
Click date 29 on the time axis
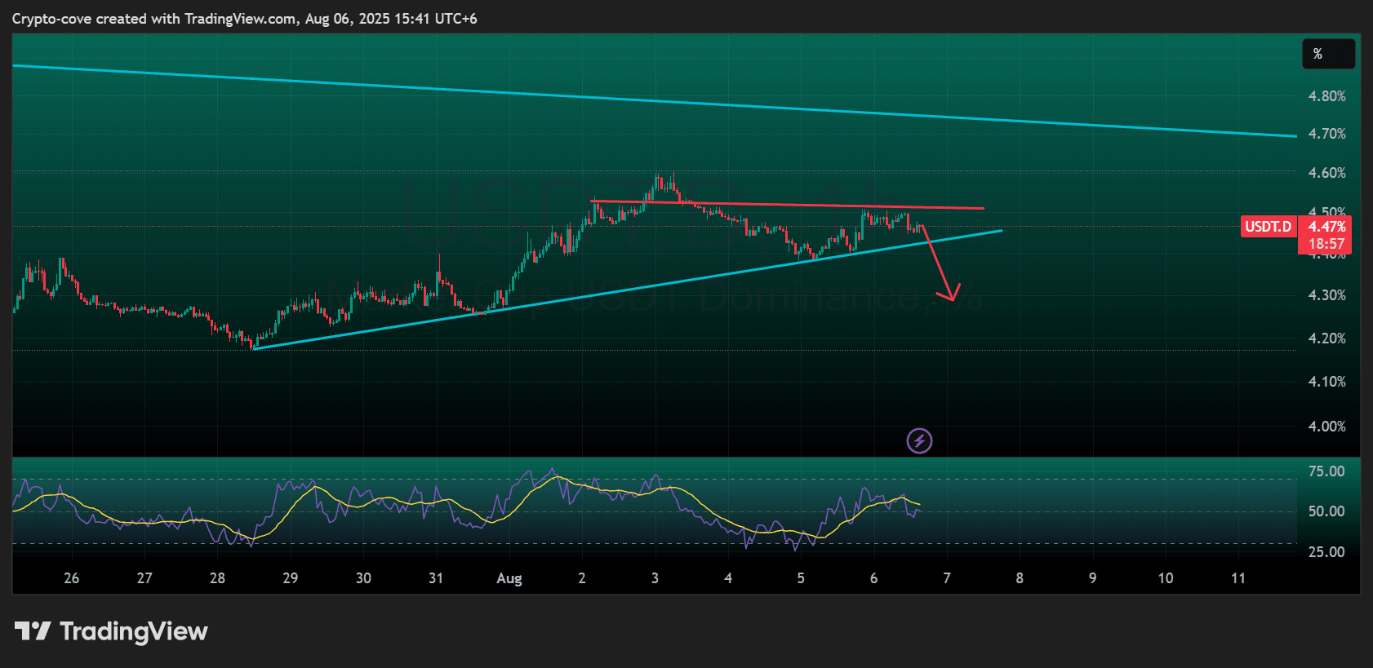point(291,578)
